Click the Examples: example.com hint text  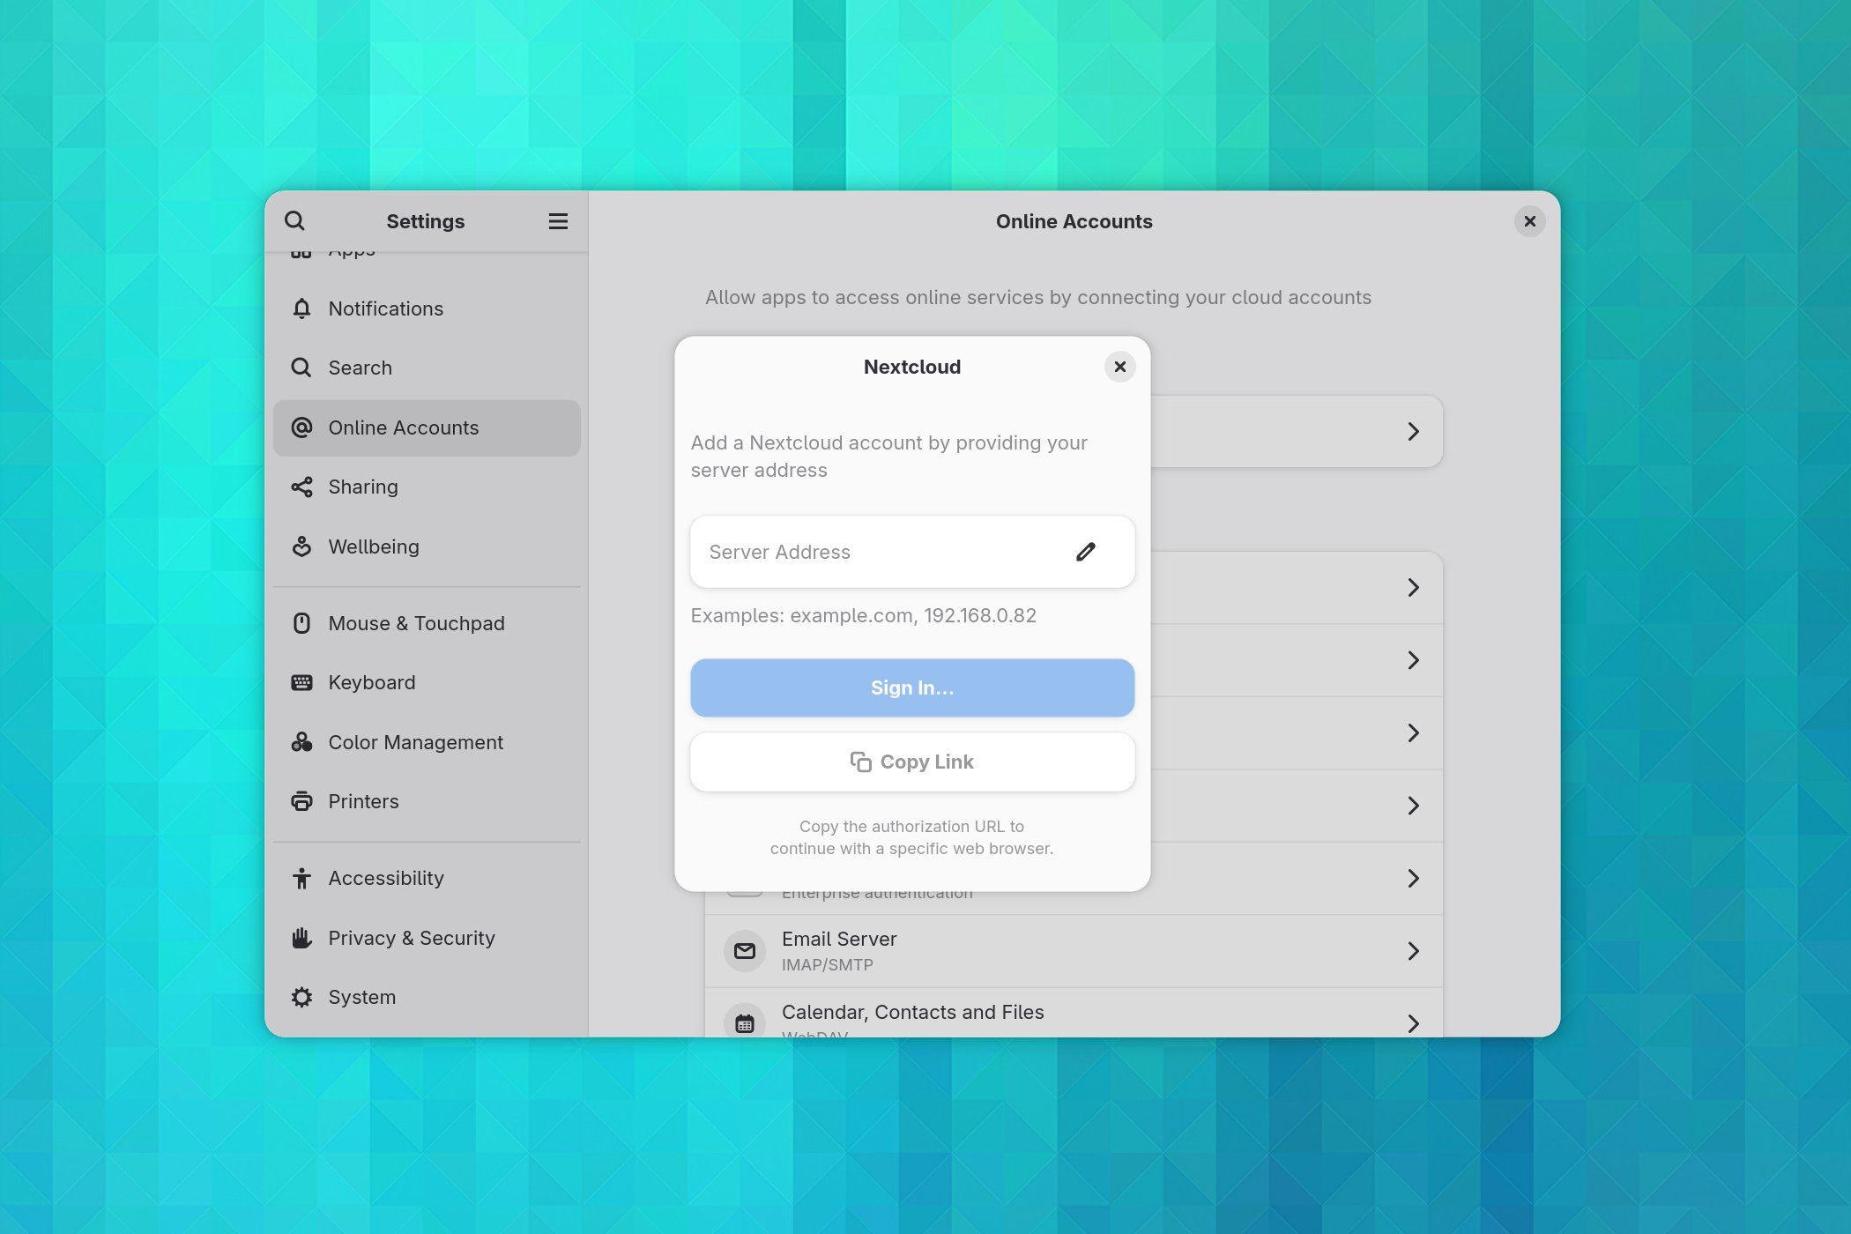point(863,615)
